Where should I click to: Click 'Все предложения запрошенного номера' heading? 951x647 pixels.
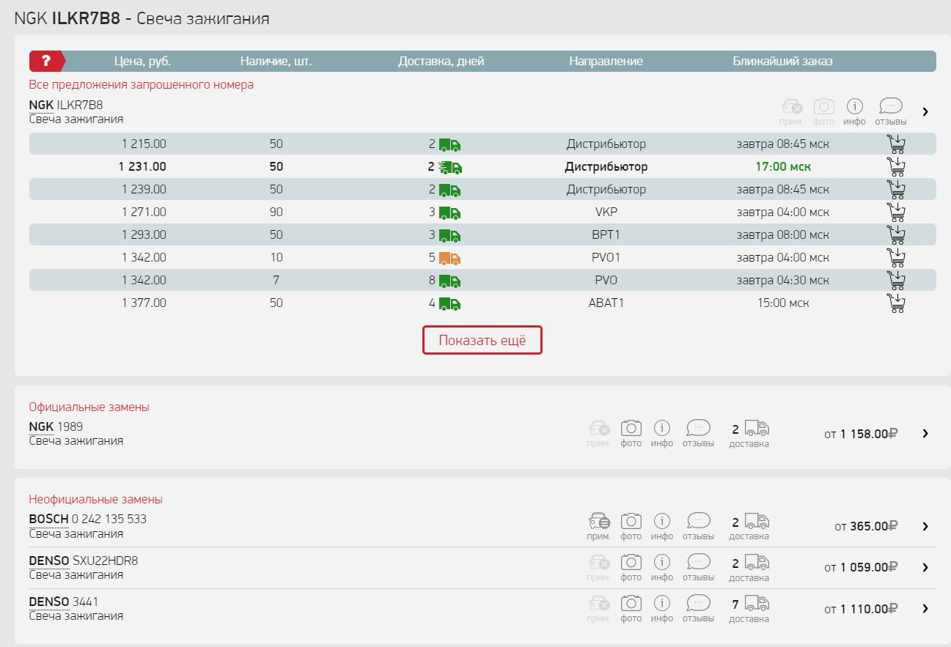coord(142,84)
